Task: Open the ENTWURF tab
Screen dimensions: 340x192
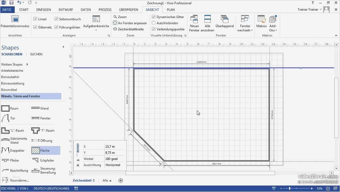Action: tap(66, 10)
